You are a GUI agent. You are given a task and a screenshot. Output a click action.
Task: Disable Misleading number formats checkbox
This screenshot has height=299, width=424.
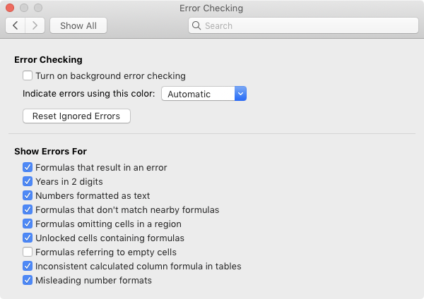click(28, 280)
